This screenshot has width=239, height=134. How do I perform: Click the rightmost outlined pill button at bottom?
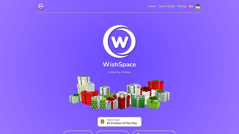coord(154,132)
